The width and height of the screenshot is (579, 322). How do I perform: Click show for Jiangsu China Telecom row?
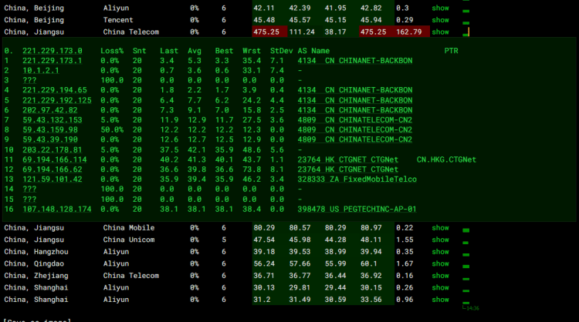[440, 32]
